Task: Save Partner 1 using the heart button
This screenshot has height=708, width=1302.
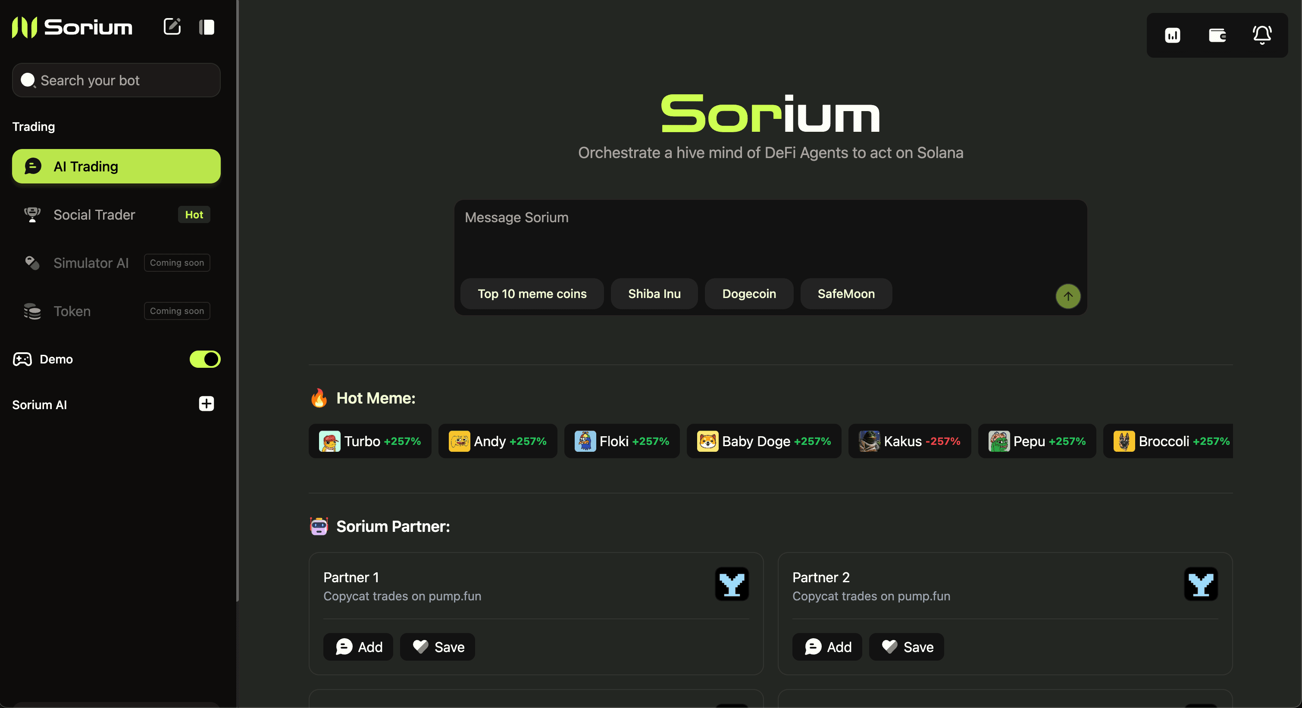Action: click(437, 646)
